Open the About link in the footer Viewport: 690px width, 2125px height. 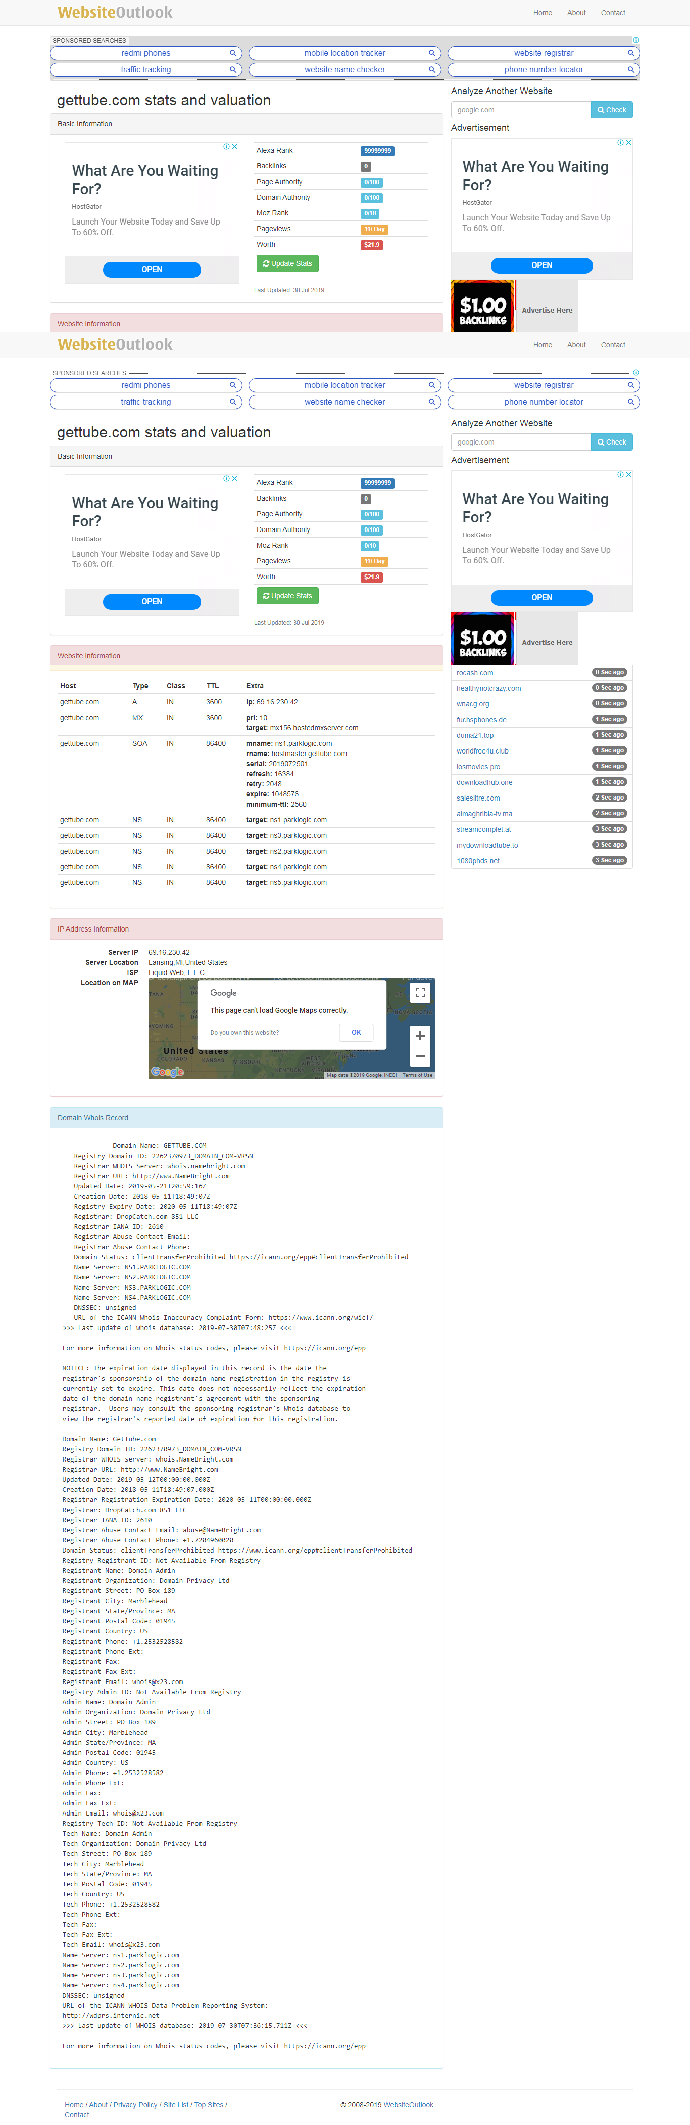pyautogui.click(x=98, y=2104)
